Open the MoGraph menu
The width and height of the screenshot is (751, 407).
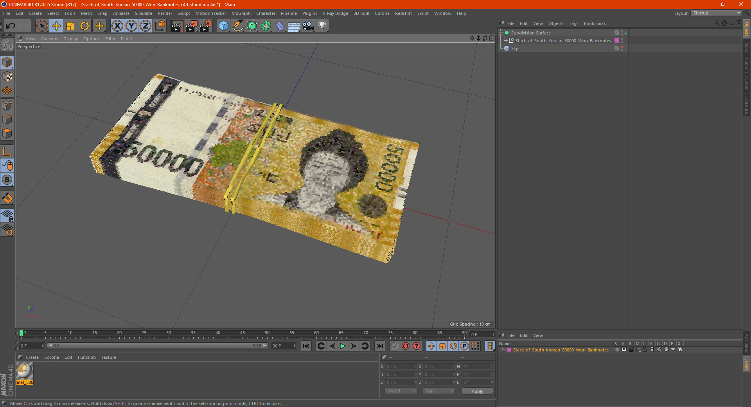pyautogui.click(x=241, y=13)
